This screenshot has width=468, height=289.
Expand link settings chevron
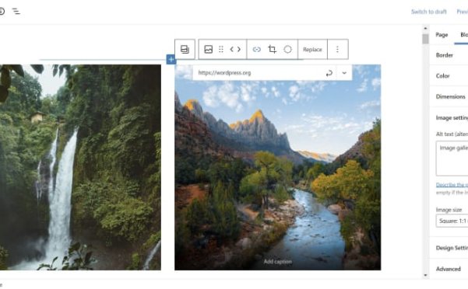coord(344,73)
